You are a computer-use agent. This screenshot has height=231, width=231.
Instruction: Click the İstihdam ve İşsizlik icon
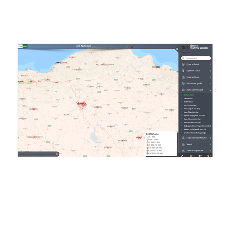point(183,83)
